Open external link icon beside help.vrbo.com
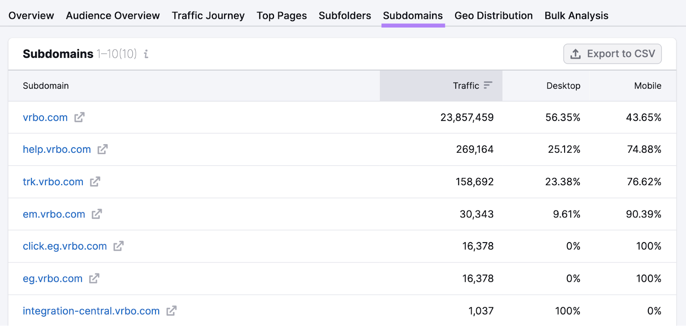Image resolution: width=686 pixels, height=326 pixels. (102, 149)
